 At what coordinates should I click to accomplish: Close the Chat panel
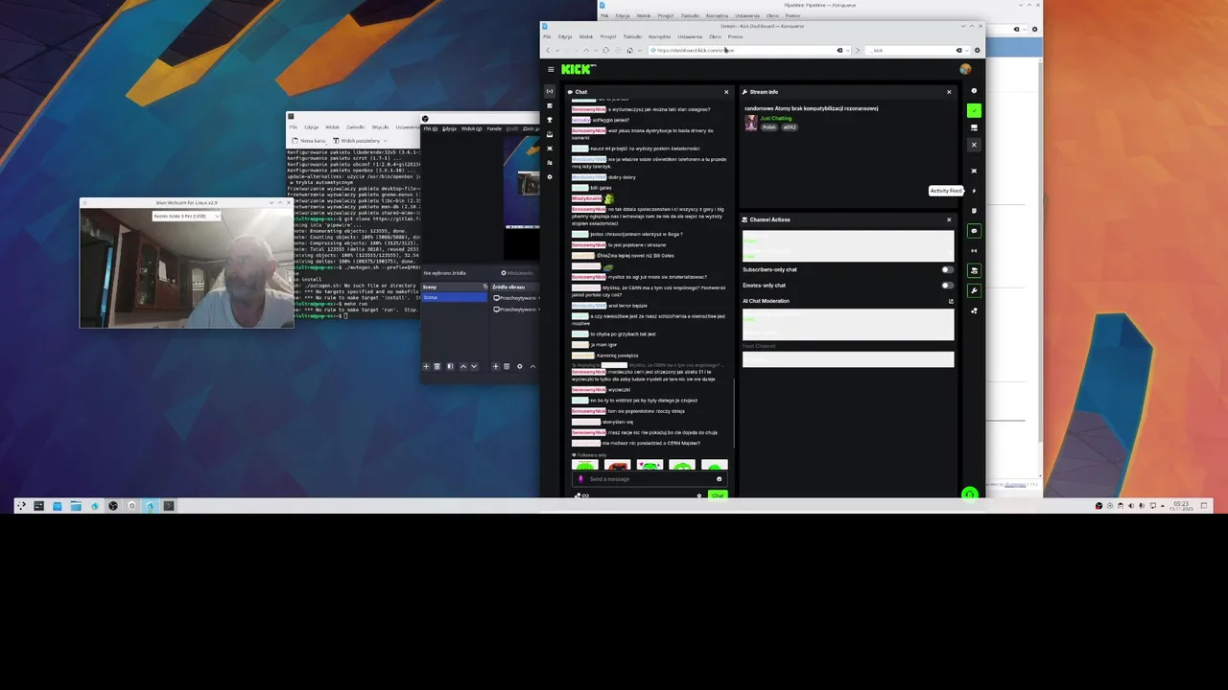(x=726, y=92)
